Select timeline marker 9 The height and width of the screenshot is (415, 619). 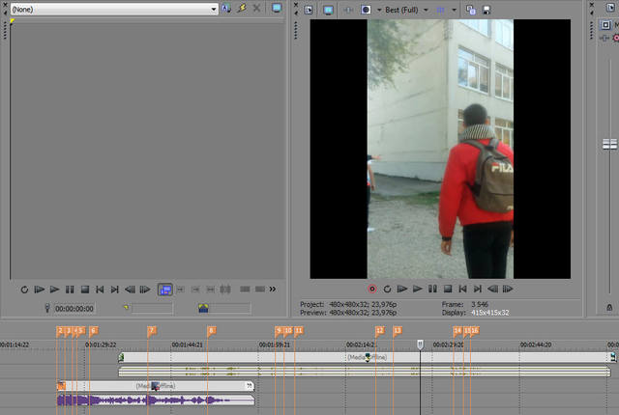pos(279,331)
